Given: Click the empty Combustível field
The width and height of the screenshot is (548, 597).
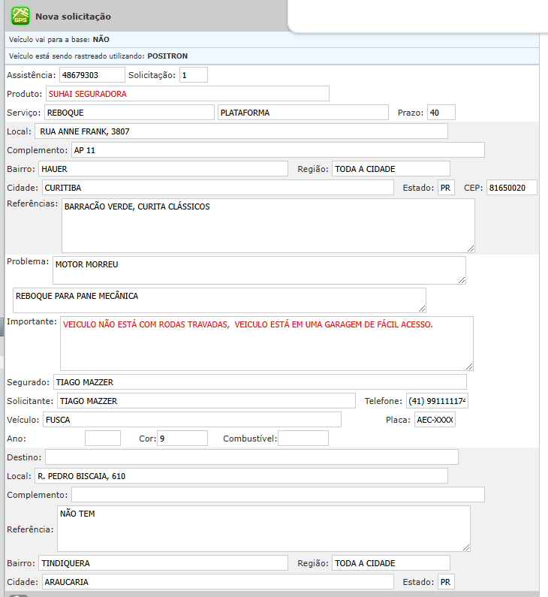Looking at the screenshot, I should (x=303, y=439).
